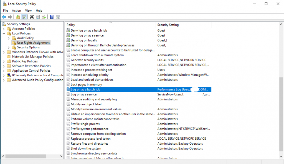Expand the Account Policies tree node

tap(4, 29)
